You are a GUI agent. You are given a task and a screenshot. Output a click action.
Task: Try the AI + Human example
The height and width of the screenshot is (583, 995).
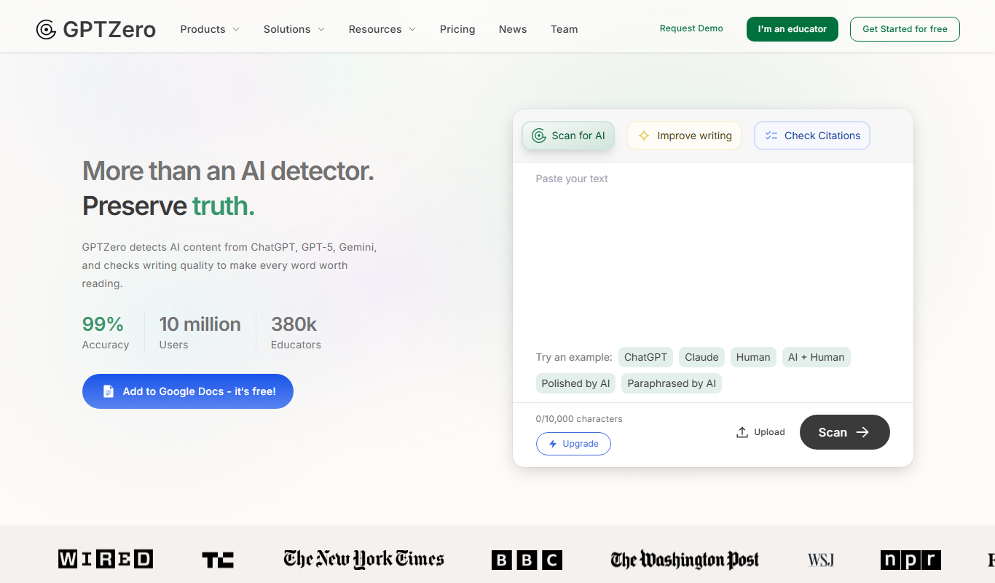(x=817, y=357)
